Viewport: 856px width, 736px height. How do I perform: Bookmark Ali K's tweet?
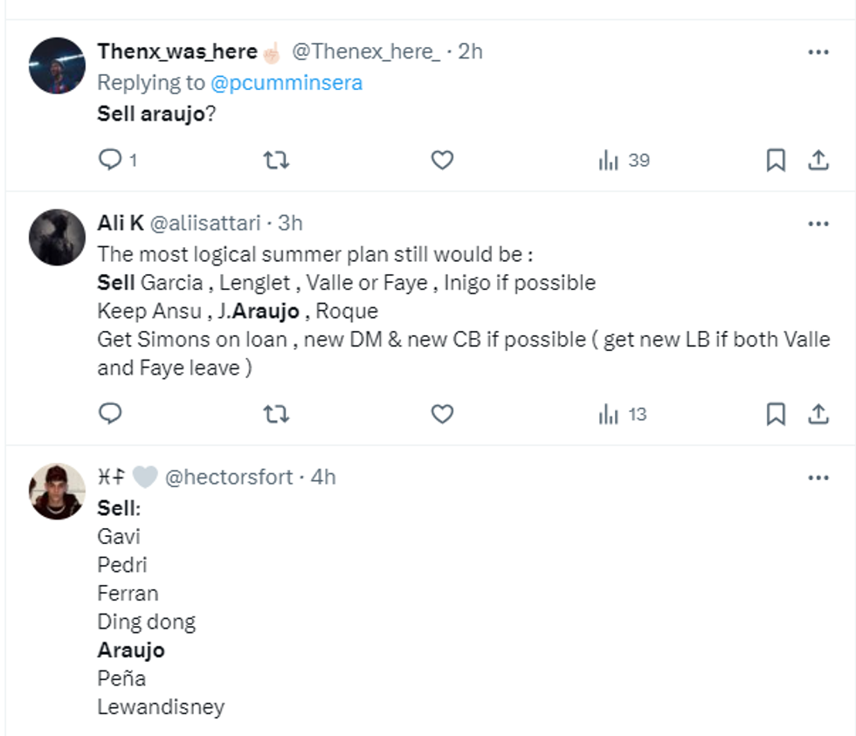click(776, 414)
